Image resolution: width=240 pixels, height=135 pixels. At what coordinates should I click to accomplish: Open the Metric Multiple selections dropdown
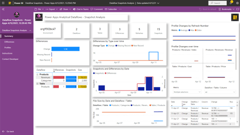pyautogui.click(x=187, y=92)
